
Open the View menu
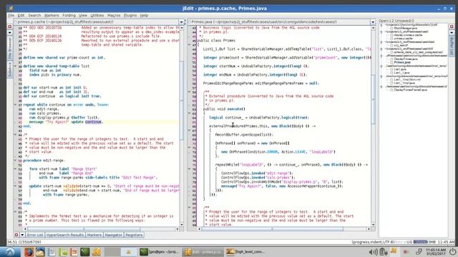tap(83, 15)
